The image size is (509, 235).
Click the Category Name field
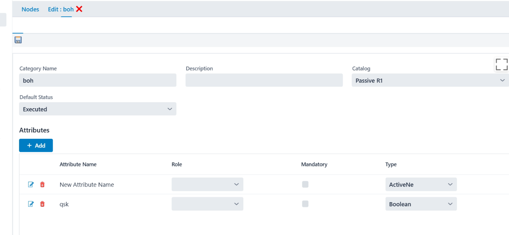[98, 81]
